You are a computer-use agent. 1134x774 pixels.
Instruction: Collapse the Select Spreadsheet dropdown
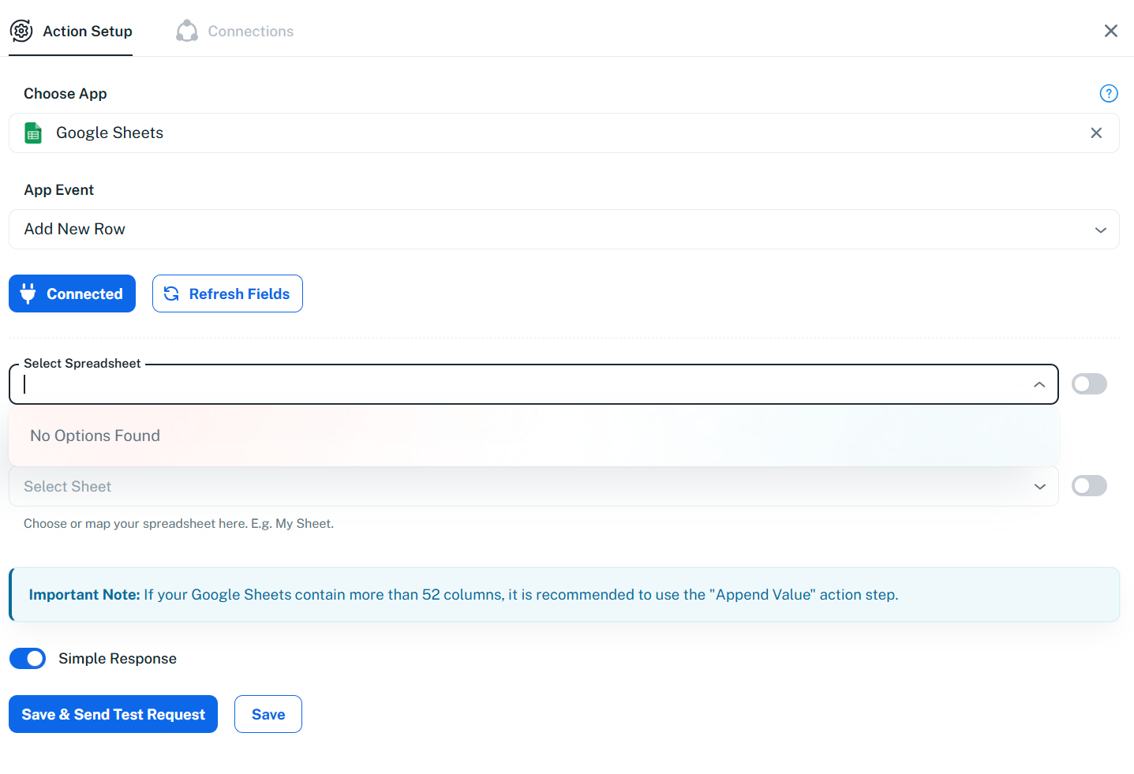[x=1039, y=384]
